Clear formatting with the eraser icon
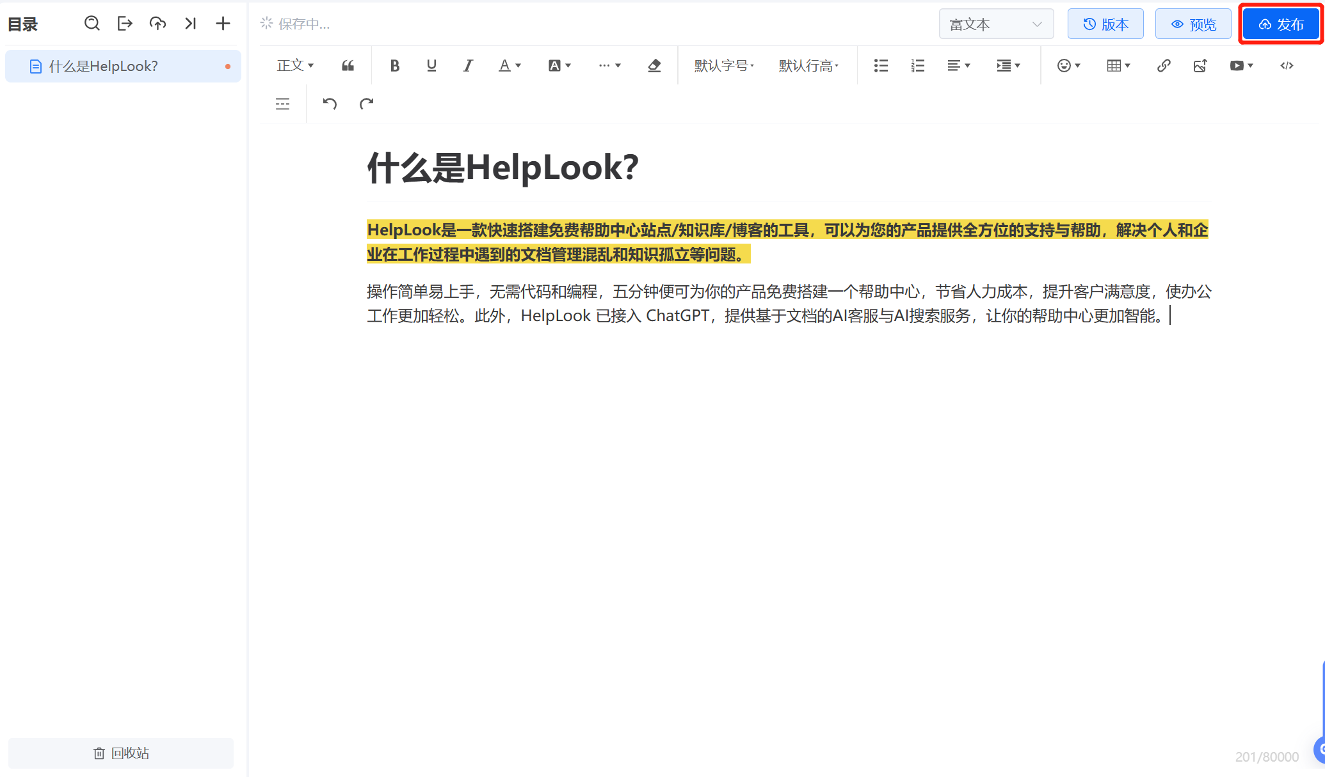The width and height of the screenshot is (1325, 777). (654, 65)
